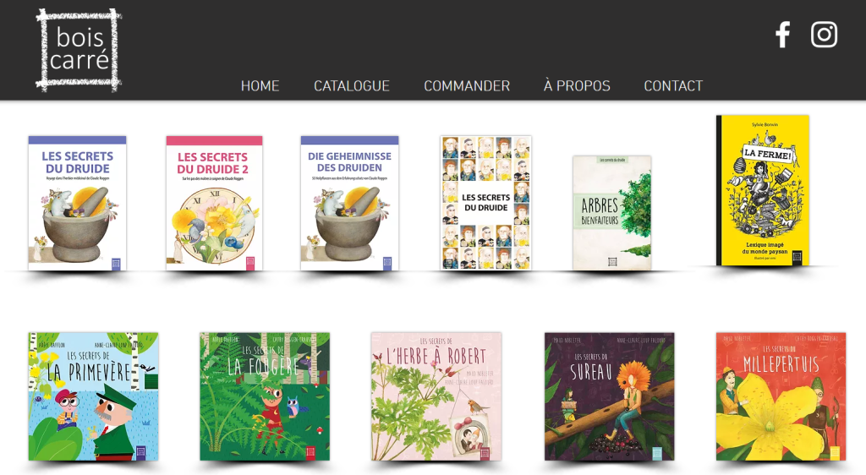
Task: Open Les Secrets du Druide 2 book
Action: tap(214, 203)
